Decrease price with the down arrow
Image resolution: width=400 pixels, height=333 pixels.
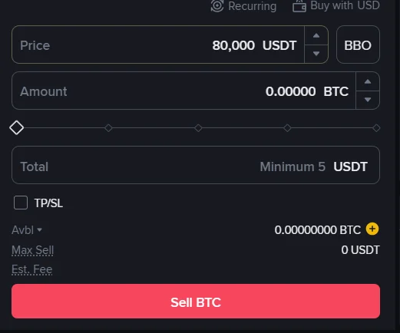coord(316,54)
